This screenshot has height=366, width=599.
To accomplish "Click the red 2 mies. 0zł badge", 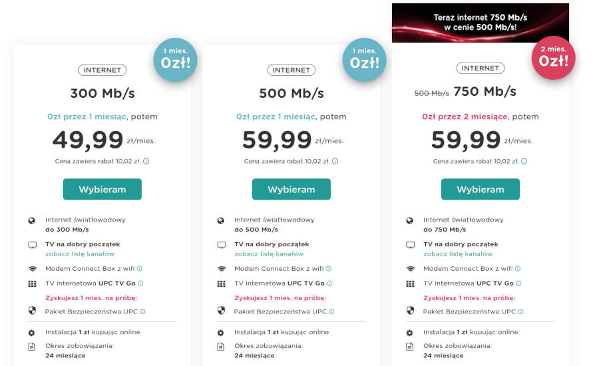I will pos(553,58).
